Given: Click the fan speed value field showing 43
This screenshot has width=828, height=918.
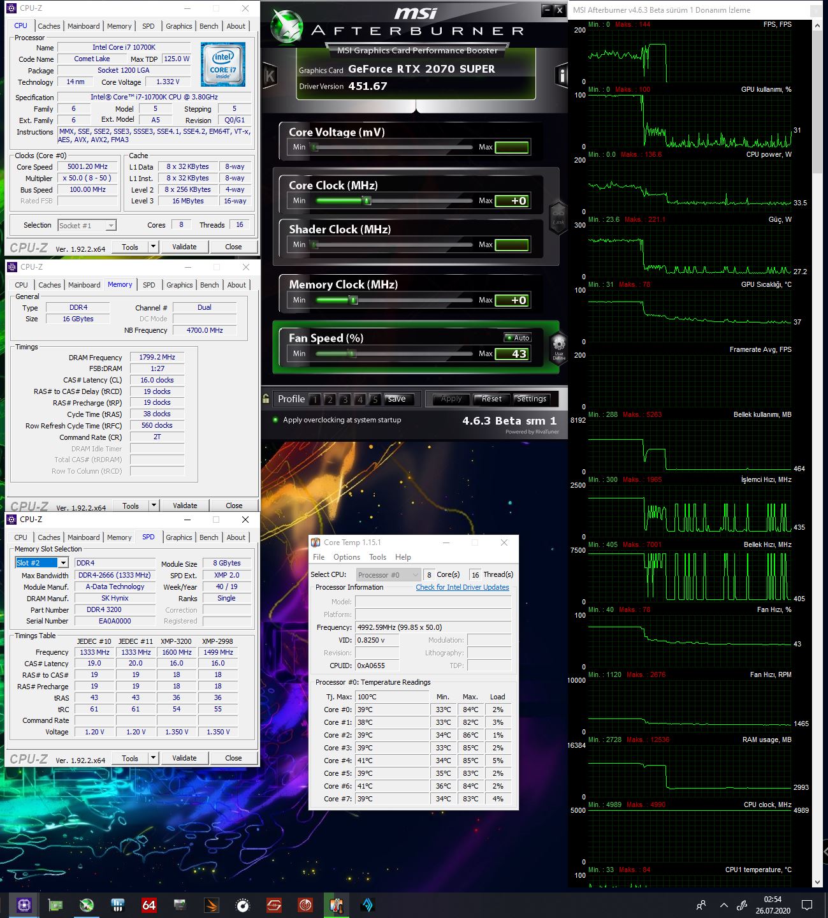Looking at the screenshot, I should point(512,354).
